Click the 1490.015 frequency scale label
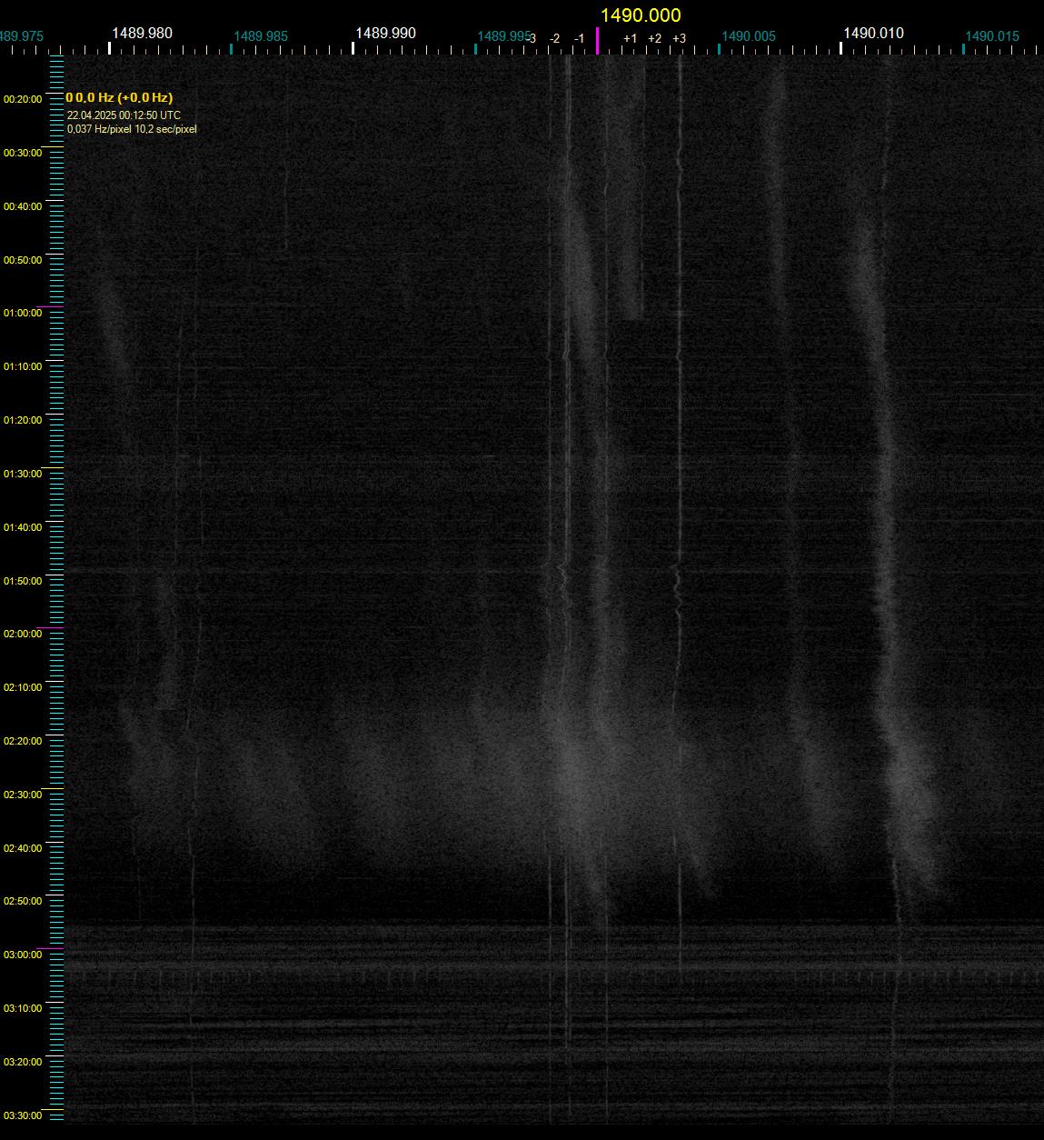Image resolution: width=1044 pixels, height=1140 pixels. [x=992, y=36]
